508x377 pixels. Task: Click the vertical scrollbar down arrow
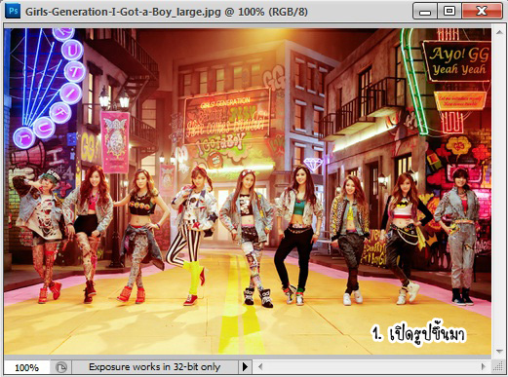pos(499,351)
